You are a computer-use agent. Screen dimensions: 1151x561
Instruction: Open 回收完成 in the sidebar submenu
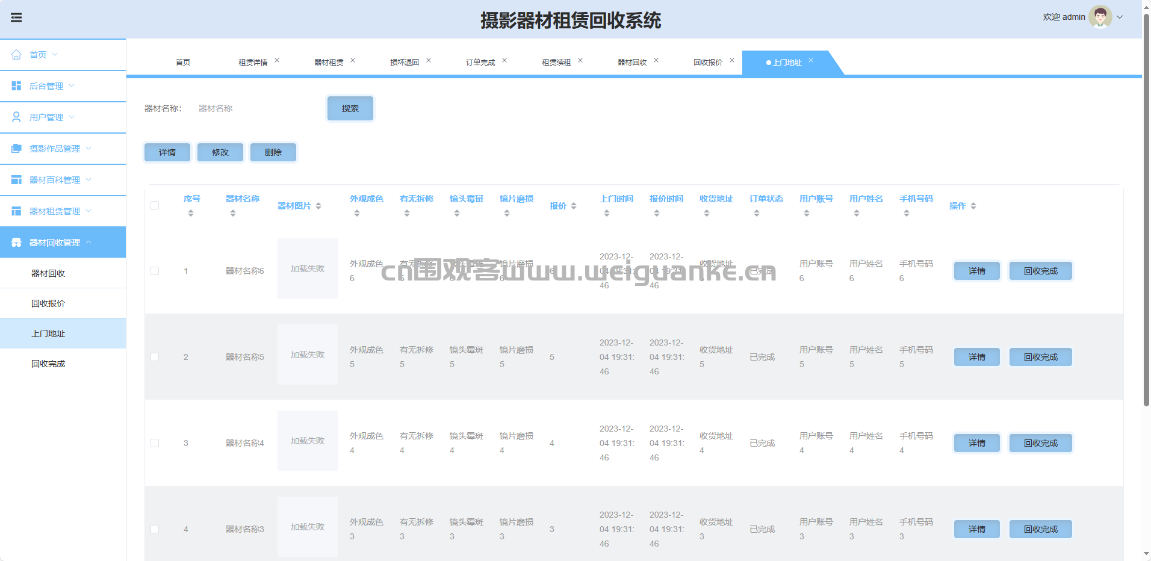tap(48, 364)
